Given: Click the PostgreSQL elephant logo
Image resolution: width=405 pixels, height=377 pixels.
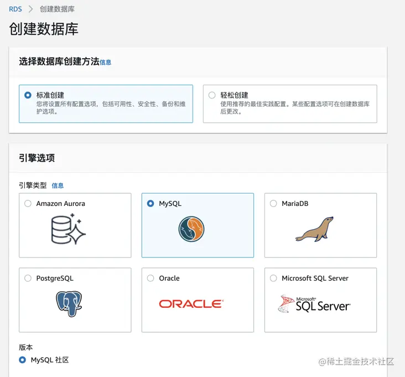Looking at the screenshot, I should point(69,304).
